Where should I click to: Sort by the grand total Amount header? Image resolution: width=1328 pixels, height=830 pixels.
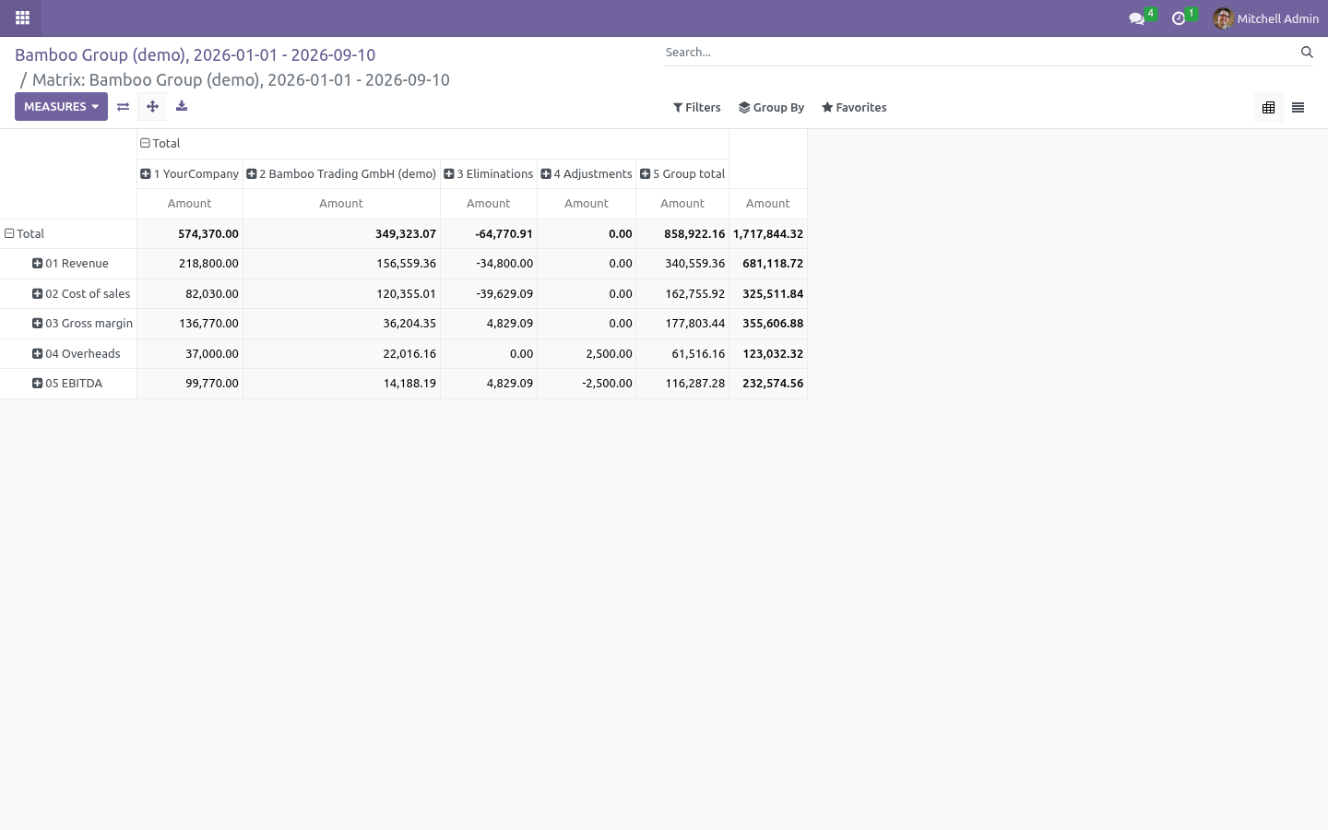768,204
